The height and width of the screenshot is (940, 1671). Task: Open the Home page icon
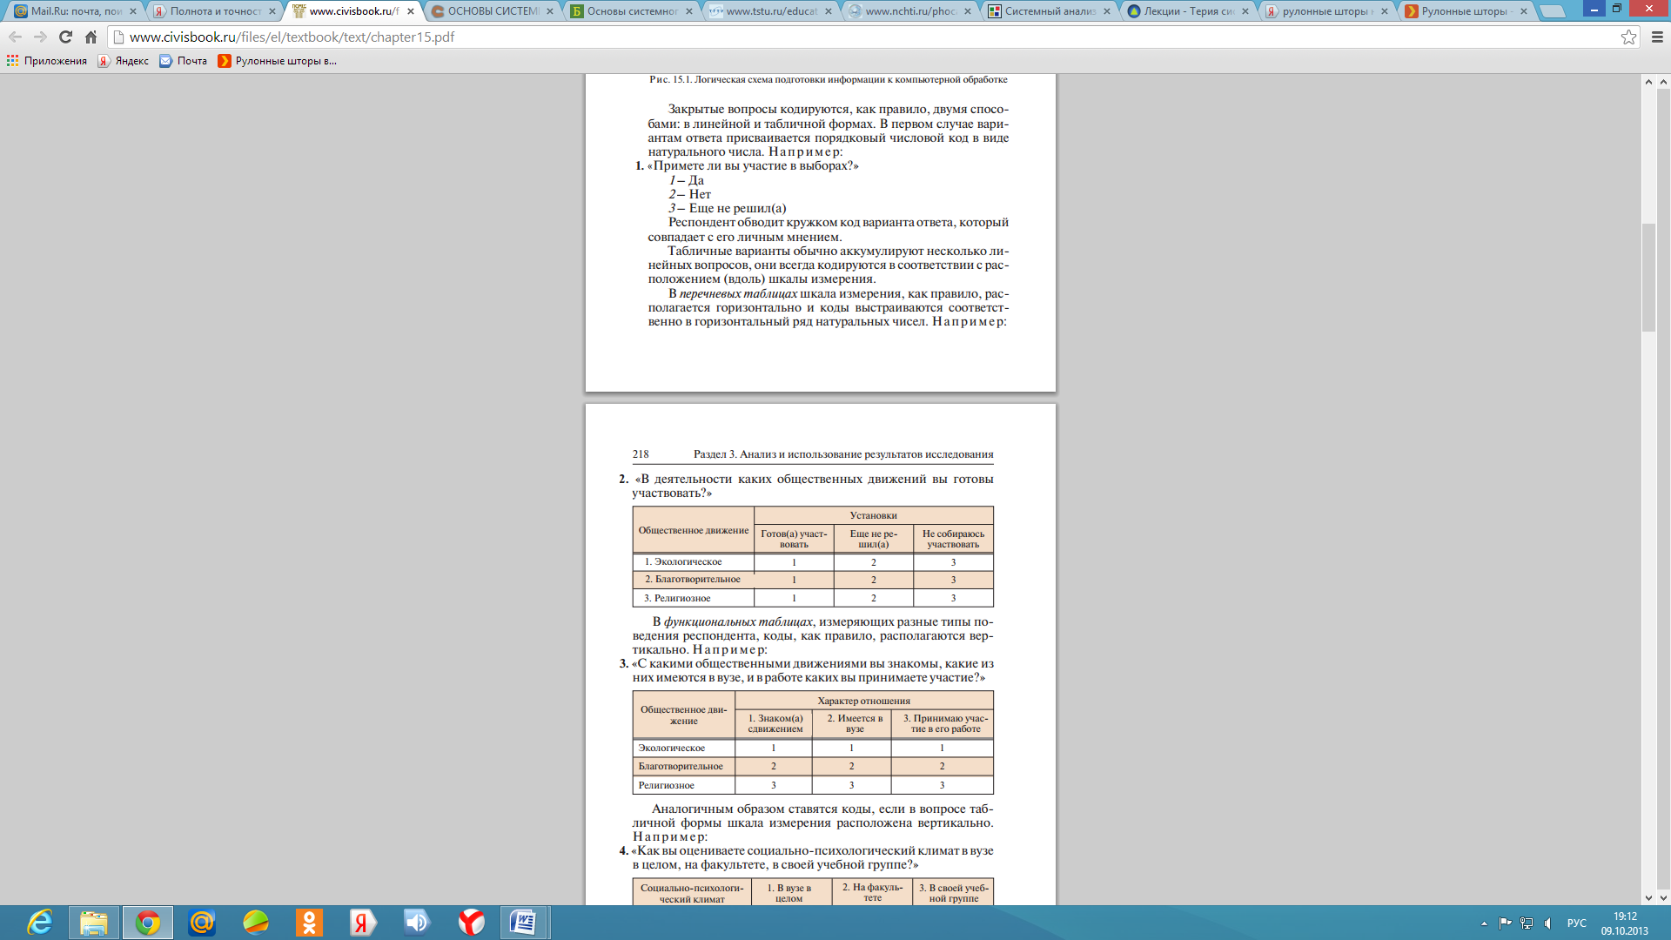pyautogui.click(x=91, y=37)
